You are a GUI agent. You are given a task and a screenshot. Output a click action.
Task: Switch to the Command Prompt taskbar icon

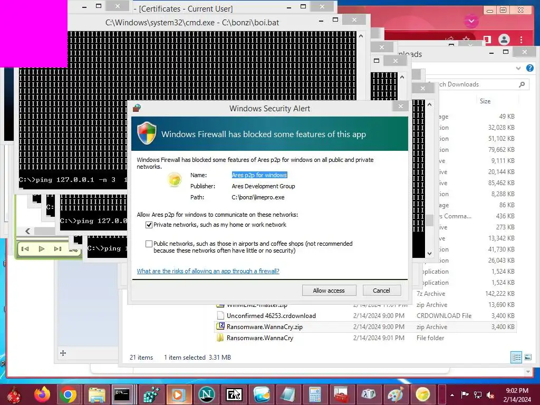click(122, 394)
